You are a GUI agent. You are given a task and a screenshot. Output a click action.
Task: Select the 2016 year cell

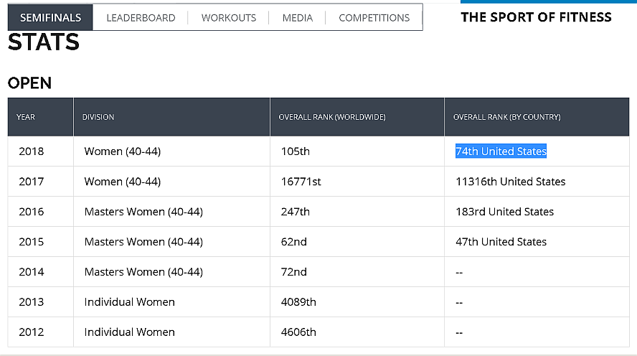pos(41,211)
